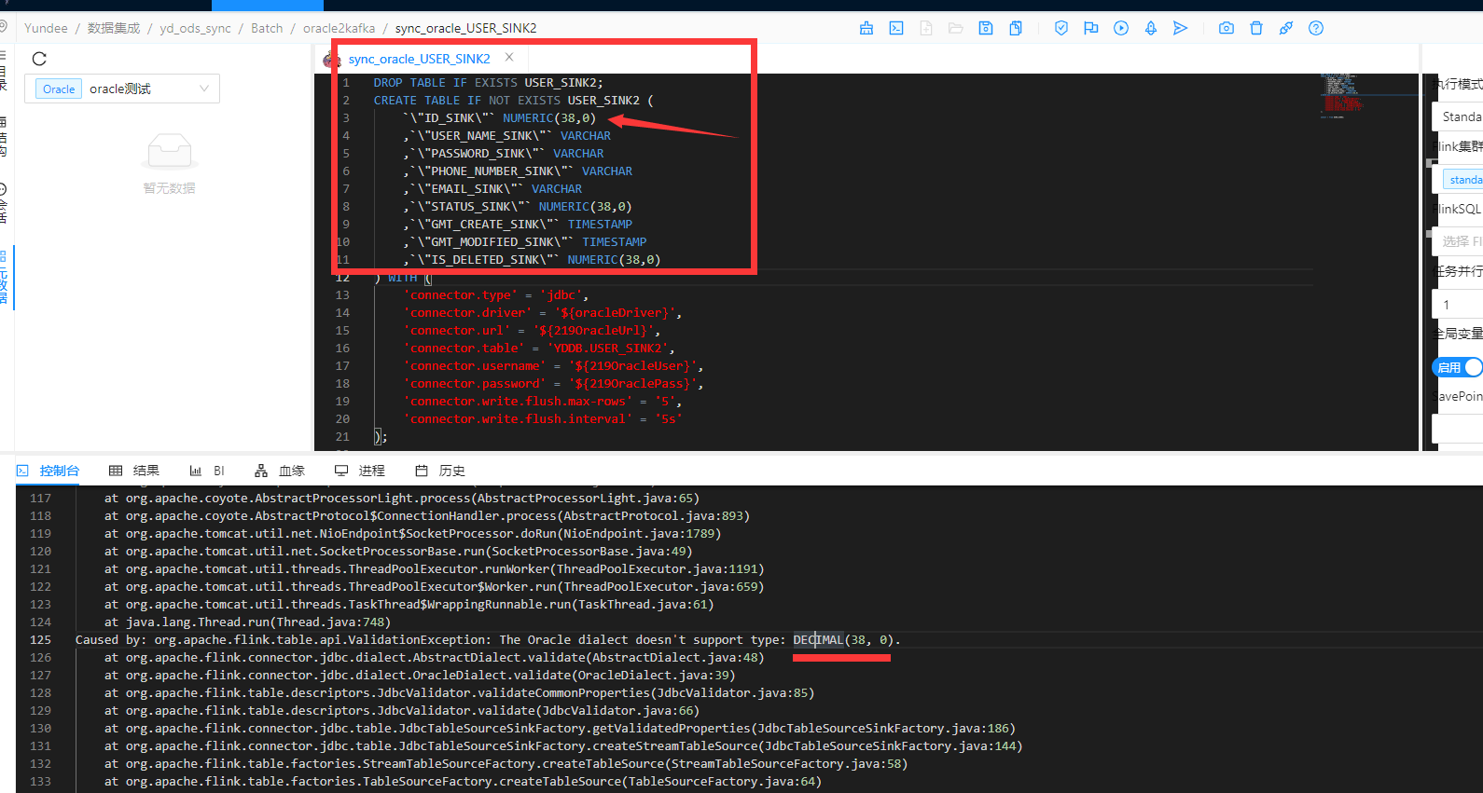The height and width of the screenshot is (793, 1483).
Task: Open the 历史 history tab
Action: coord(440,471)
